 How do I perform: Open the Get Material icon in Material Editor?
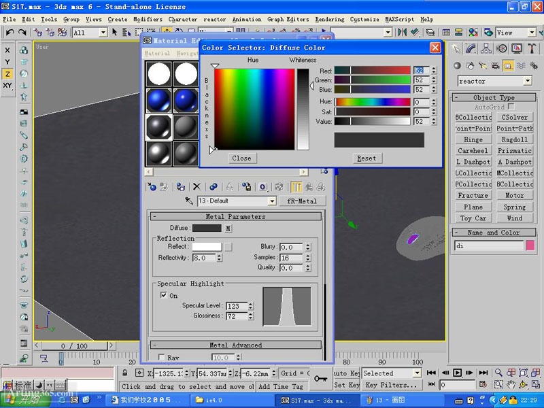(152, 187)
